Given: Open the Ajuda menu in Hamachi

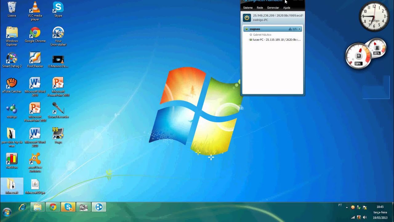Looking at the screenshot, I should pyautogui.click(x=287, y=8).
